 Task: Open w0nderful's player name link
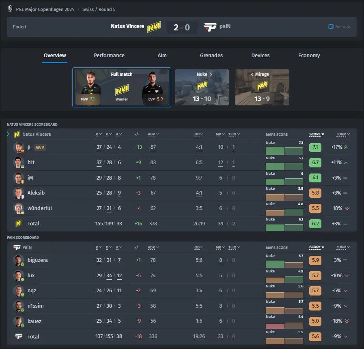pyautogui.click(x=40, y=208)
